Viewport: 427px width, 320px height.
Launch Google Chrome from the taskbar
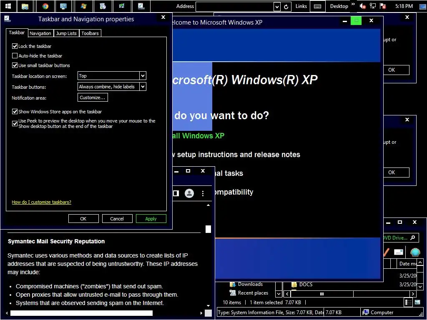click(45, 6)
